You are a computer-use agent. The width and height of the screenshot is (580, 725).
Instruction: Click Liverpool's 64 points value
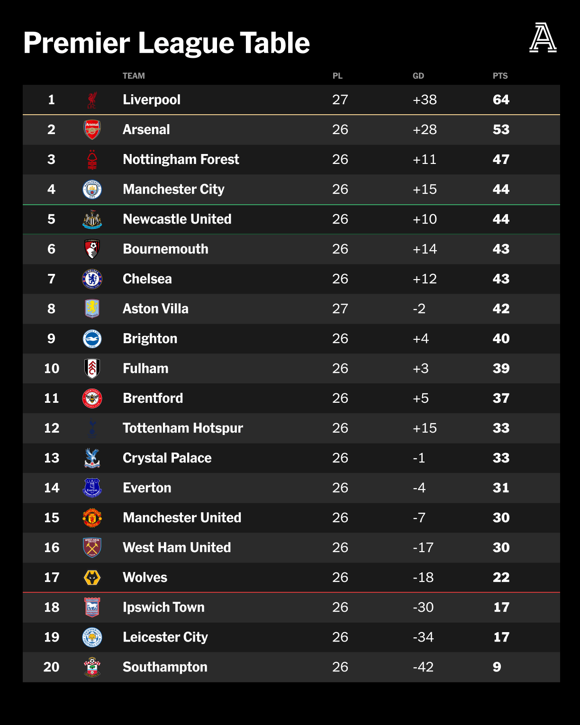[x=501, y=100]
